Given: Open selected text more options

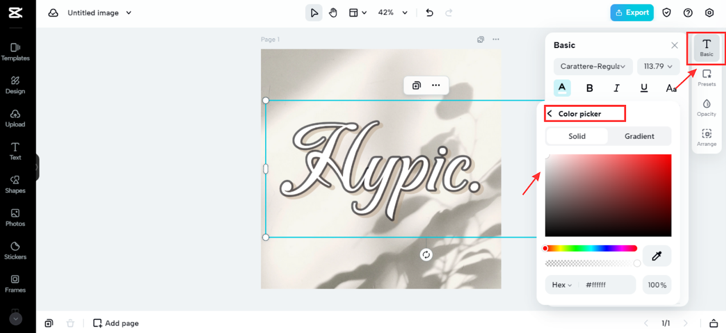Looking at the screenshot, I should [436, 85].
